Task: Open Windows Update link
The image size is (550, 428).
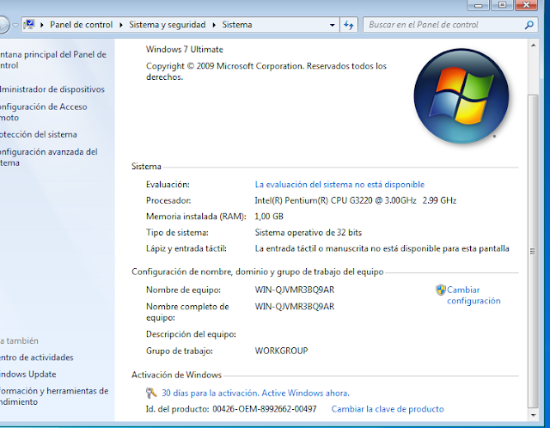Action: point(27,375)
